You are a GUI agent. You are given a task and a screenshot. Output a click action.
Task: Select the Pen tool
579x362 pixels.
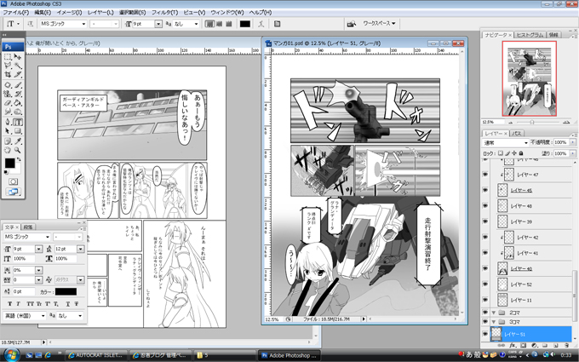click(8, 122)
